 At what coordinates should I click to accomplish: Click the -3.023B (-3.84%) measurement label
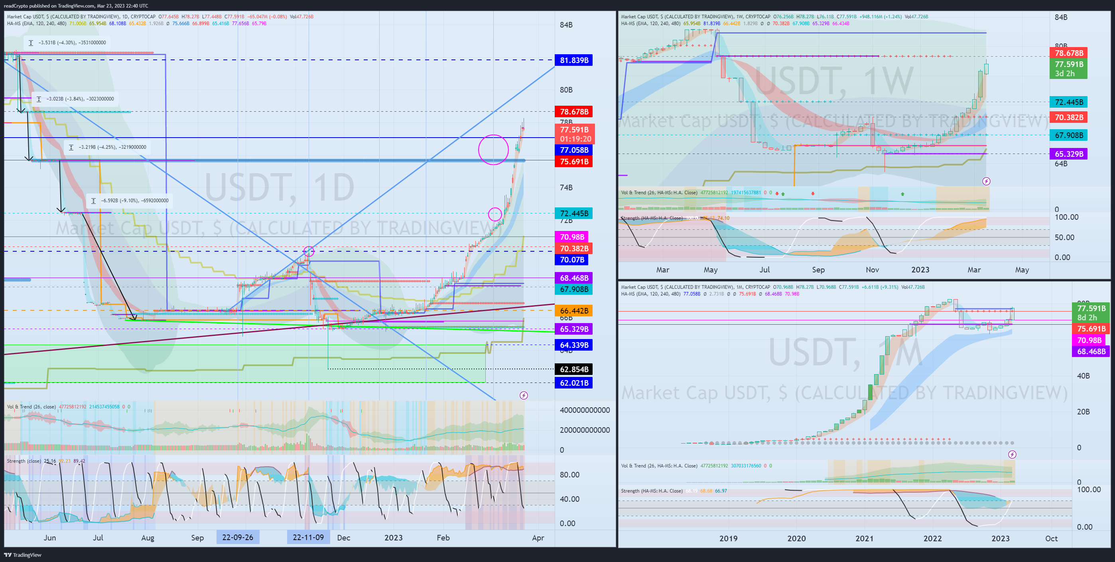(x=75, y=99)
